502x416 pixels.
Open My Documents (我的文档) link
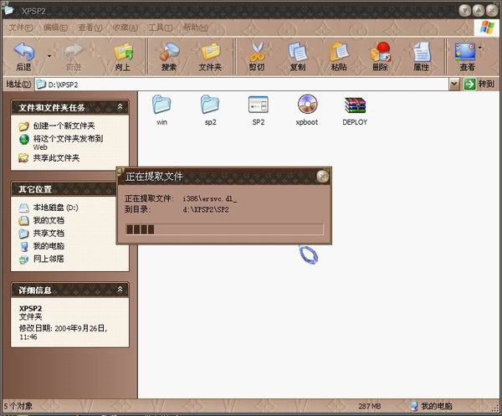point(49,220)
